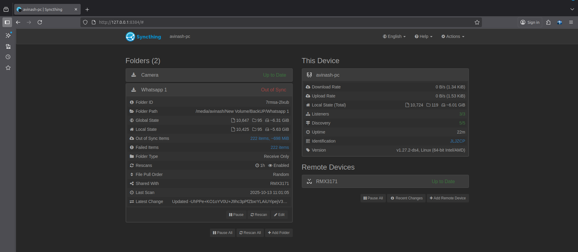Viewport: 578px width, 252px height.
Task: Open the Firefox sidebar history icon
Action: [8, 57]
